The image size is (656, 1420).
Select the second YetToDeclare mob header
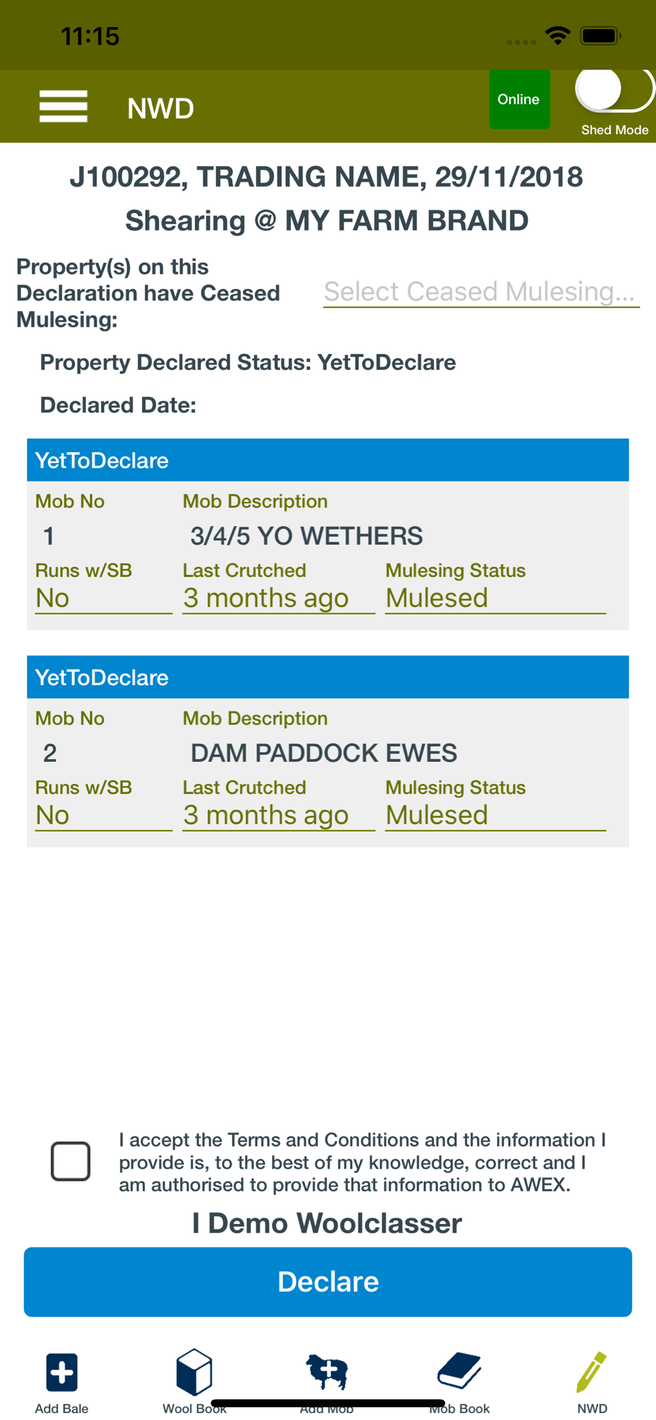328,677
